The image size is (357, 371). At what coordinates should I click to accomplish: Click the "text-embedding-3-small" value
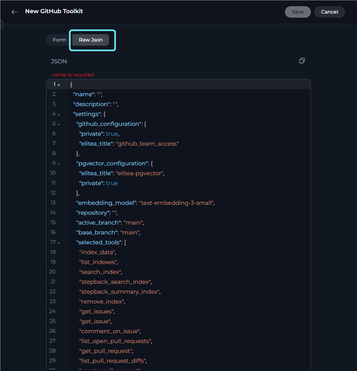pyautogui.click(x=176, y=203)
